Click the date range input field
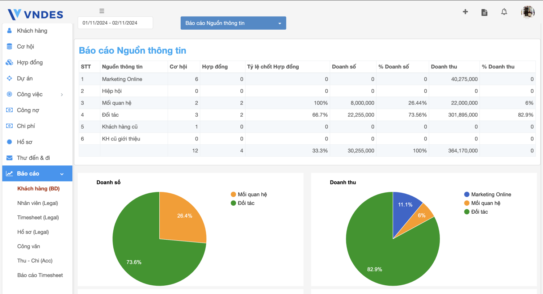 (115, 23)
